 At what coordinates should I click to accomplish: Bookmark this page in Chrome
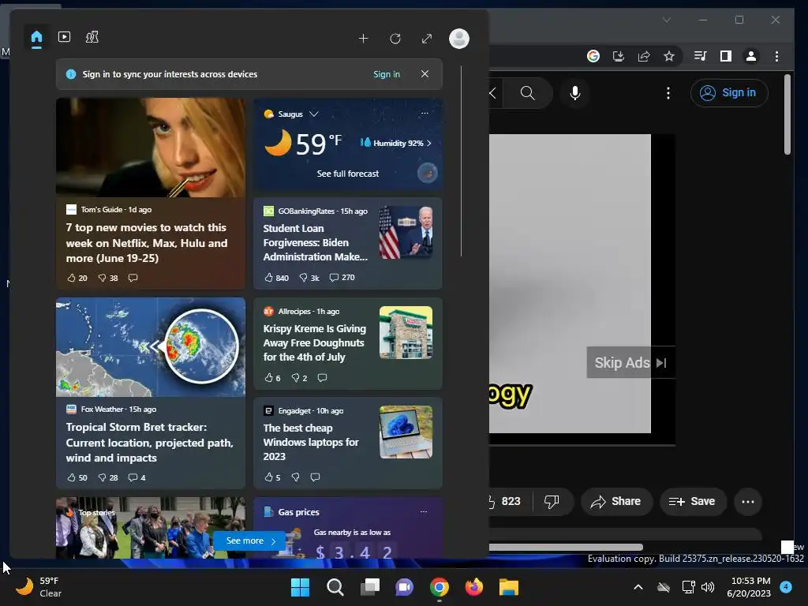coord(669,56)
